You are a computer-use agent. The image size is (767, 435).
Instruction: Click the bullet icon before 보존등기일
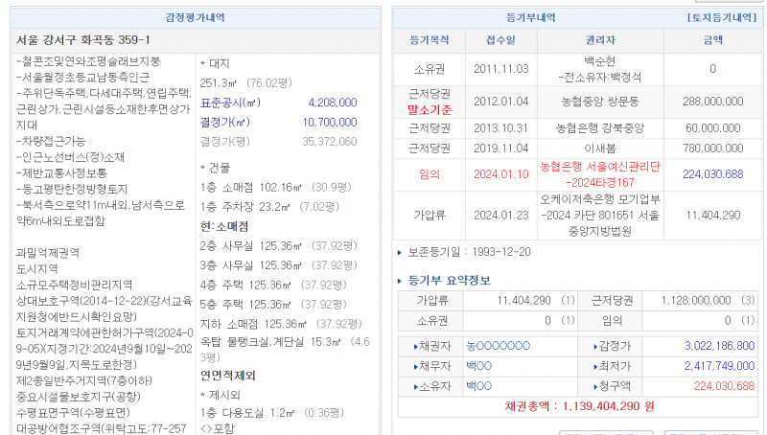(x=401, y=252)
